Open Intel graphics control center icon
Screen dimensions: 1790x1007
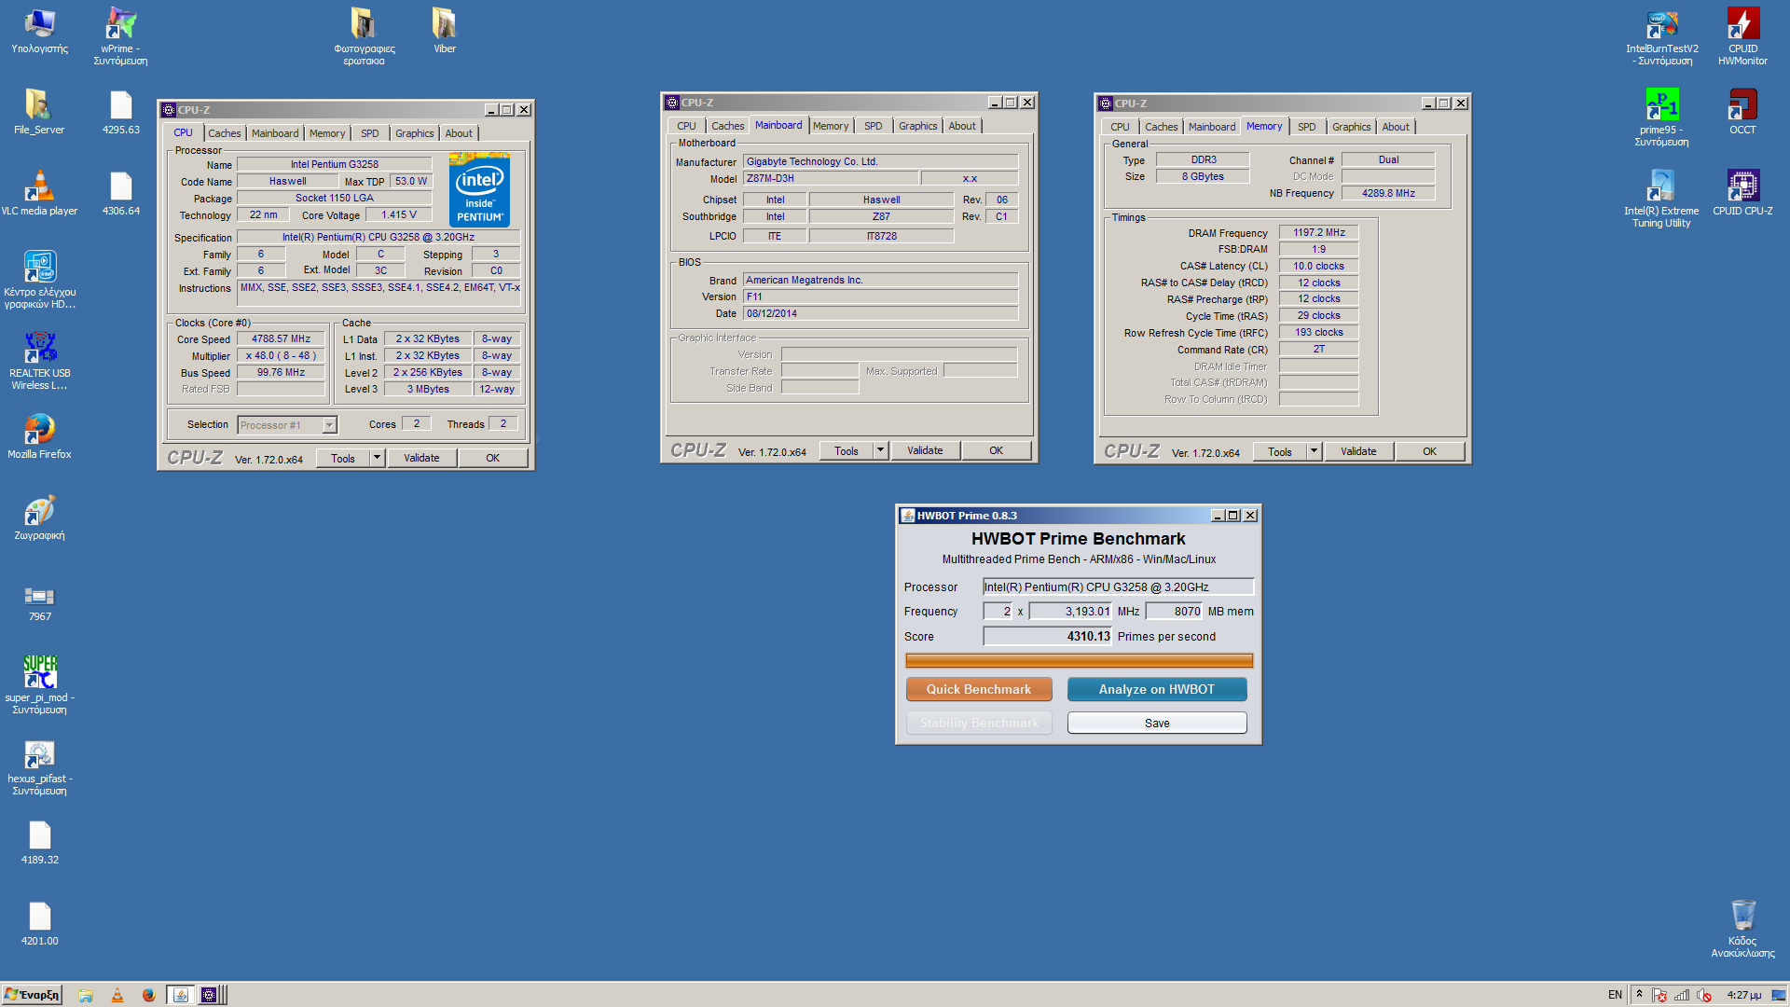39,280
